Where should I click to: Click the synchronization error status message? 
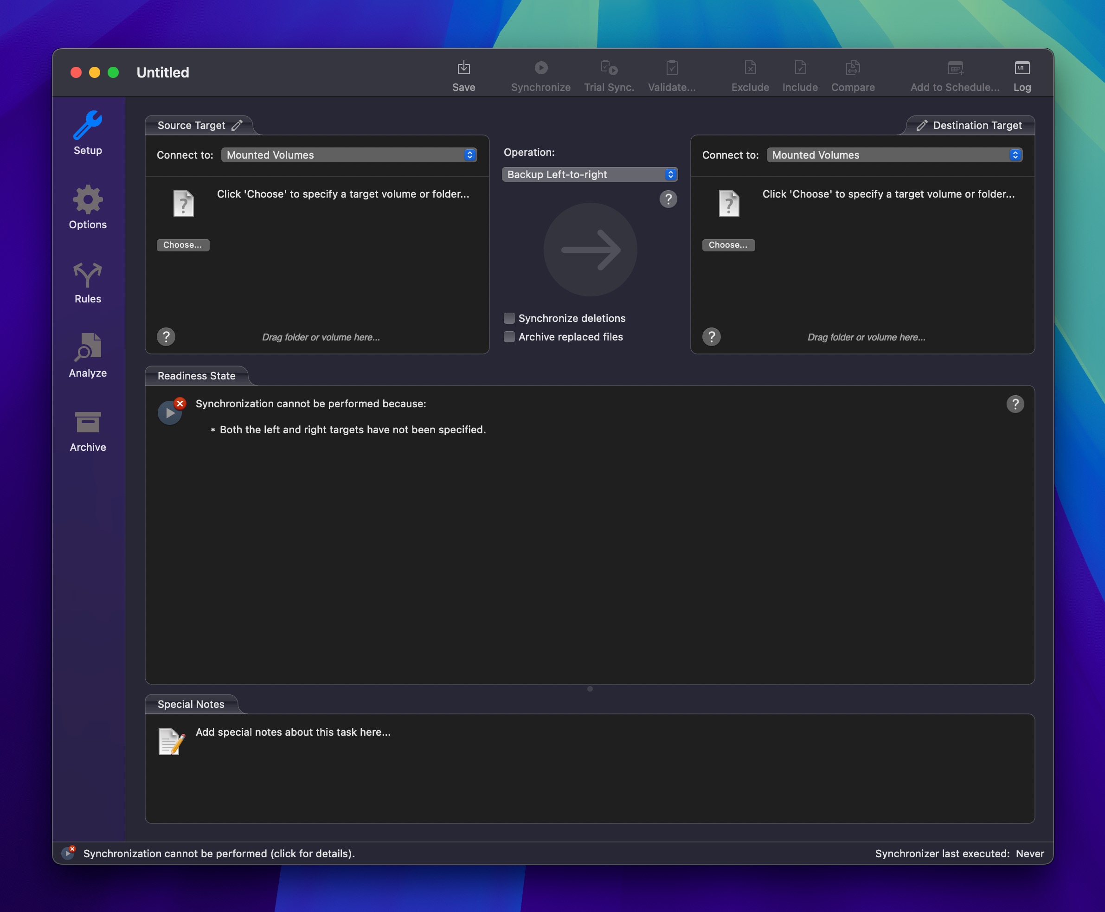pyautogui.click(x=218, y=853)
